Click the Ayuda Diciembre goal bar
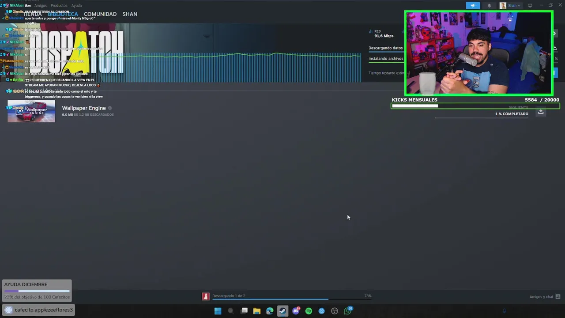 (37, 291)
